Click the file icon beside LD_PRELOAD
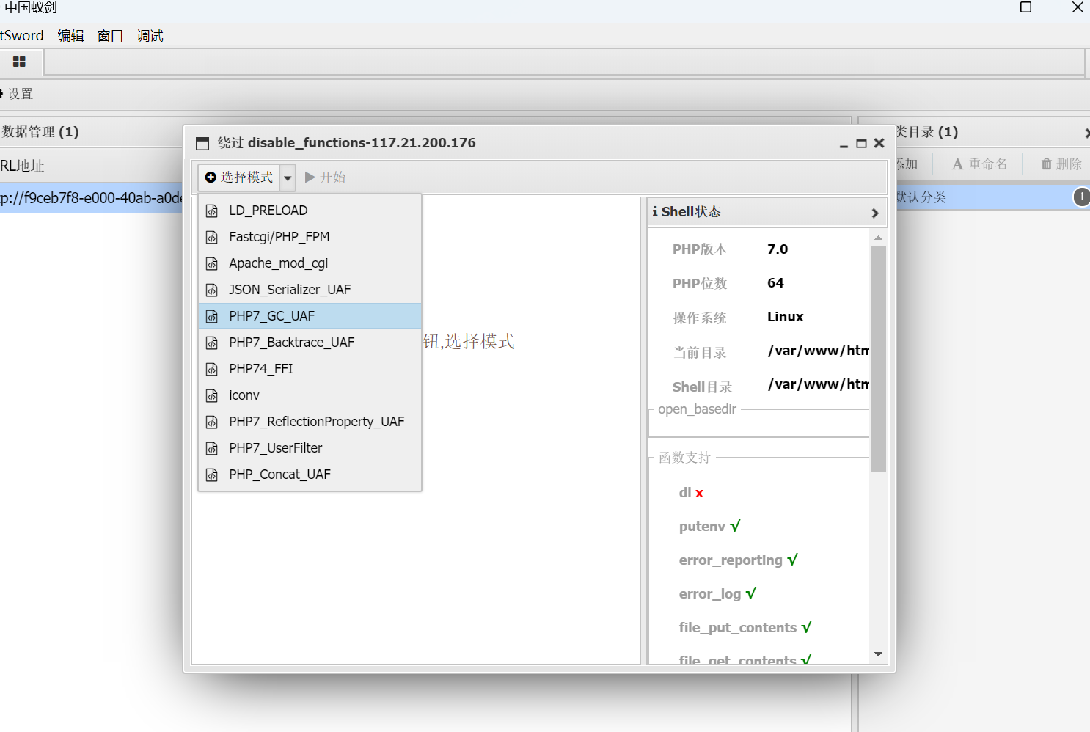Screen dimensions: 1090x732 [x=212, y=211]
